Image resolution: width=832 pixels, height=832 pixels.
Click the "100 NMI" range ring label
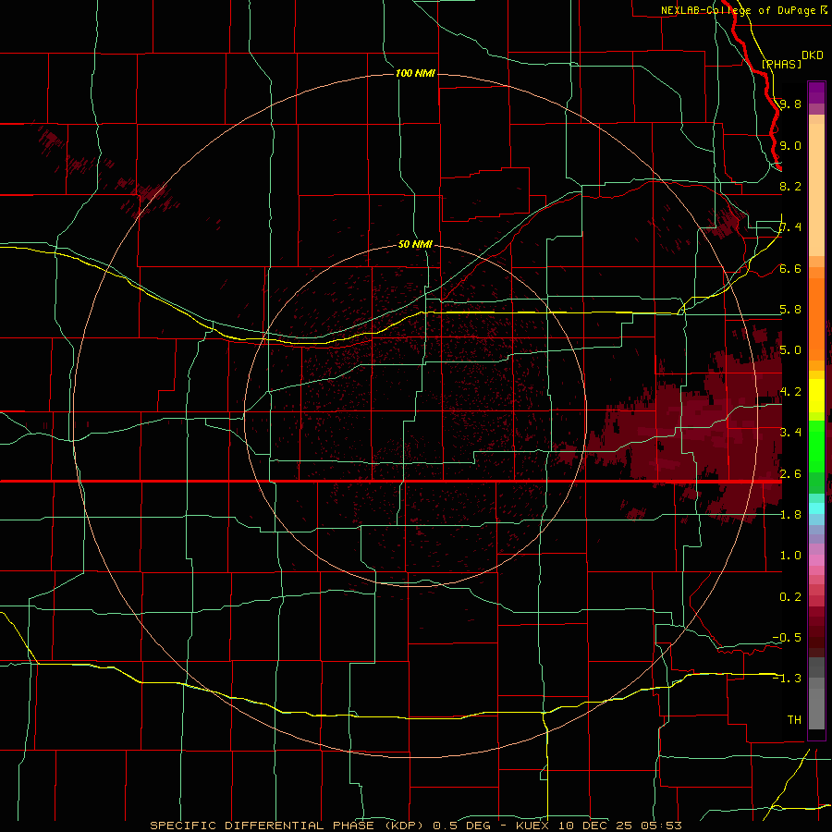[x=415, y=73]
